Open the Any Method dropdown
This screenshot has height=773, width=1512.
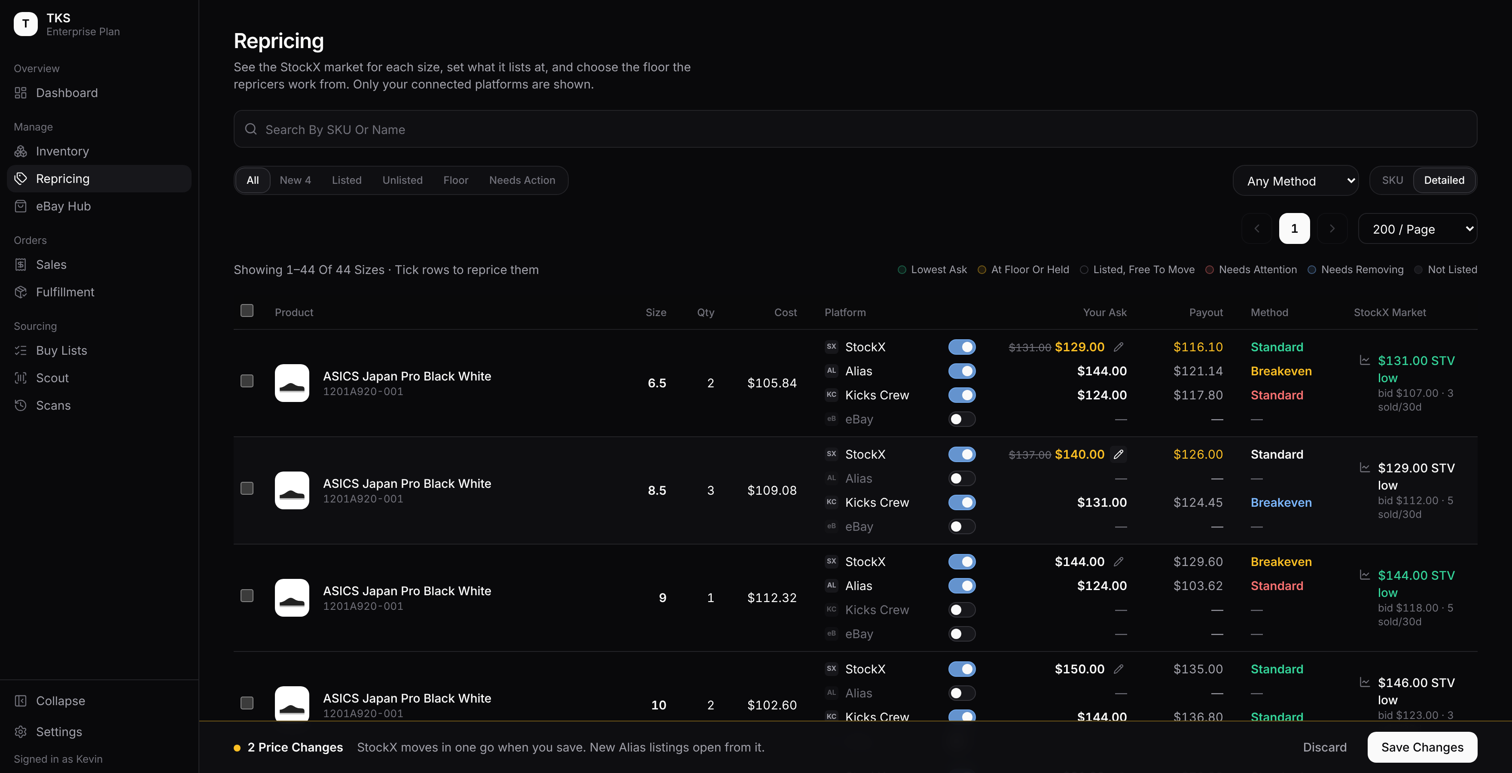[x=1296, y=181]
